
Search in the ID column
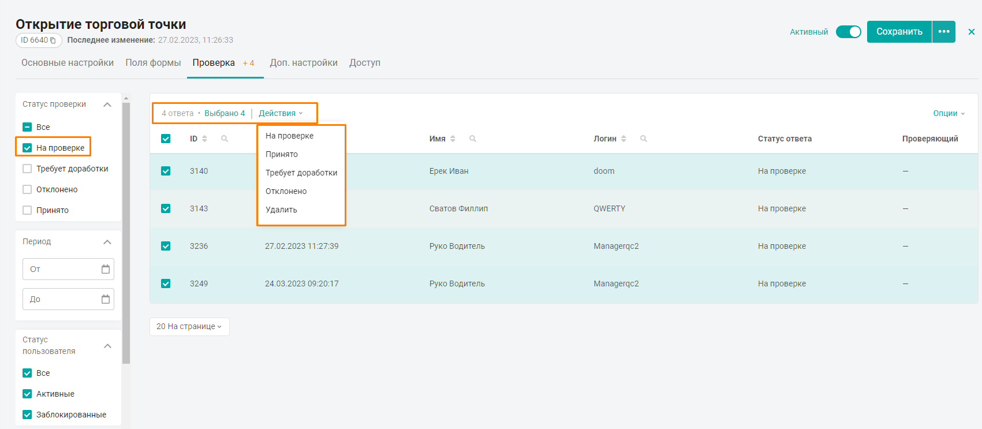point(225,139)
